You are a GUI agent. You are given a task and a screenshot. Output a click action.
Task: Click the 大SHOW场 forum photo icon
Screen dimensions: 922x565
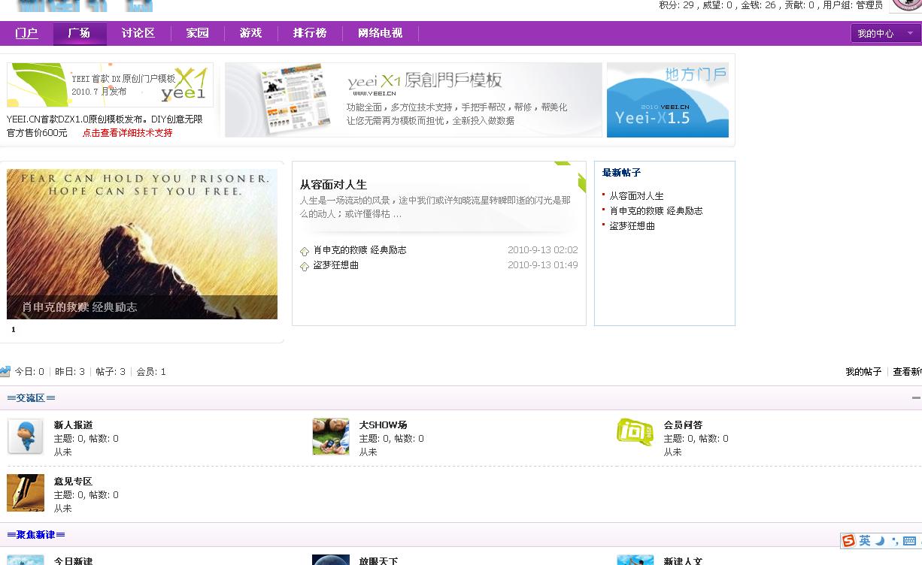coord(331,437)
